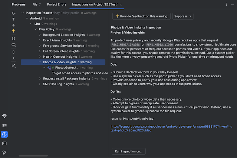237x158 pixels.
Task: Click Provide feedback on this warning button
Action: pos(141,16)
